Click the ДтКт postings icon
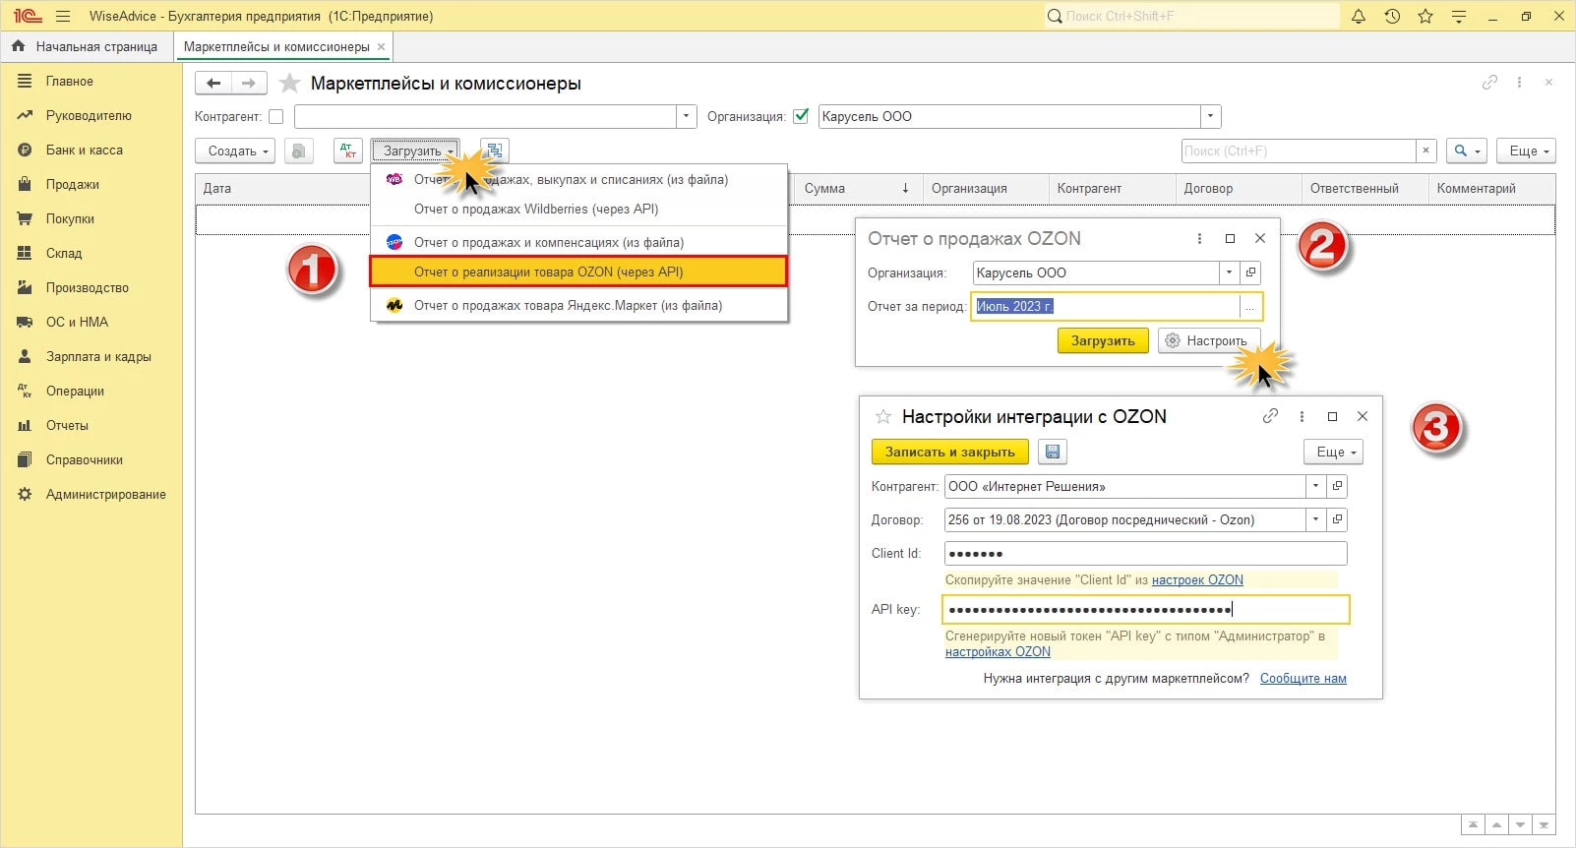The image size is (1576, 848). pyautogui.click(x=348, y=151)
